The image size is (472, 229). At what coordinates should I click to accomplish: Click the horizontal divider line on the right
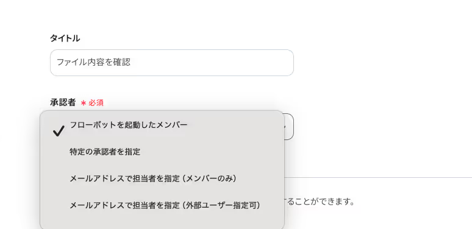tap(378, 178)
